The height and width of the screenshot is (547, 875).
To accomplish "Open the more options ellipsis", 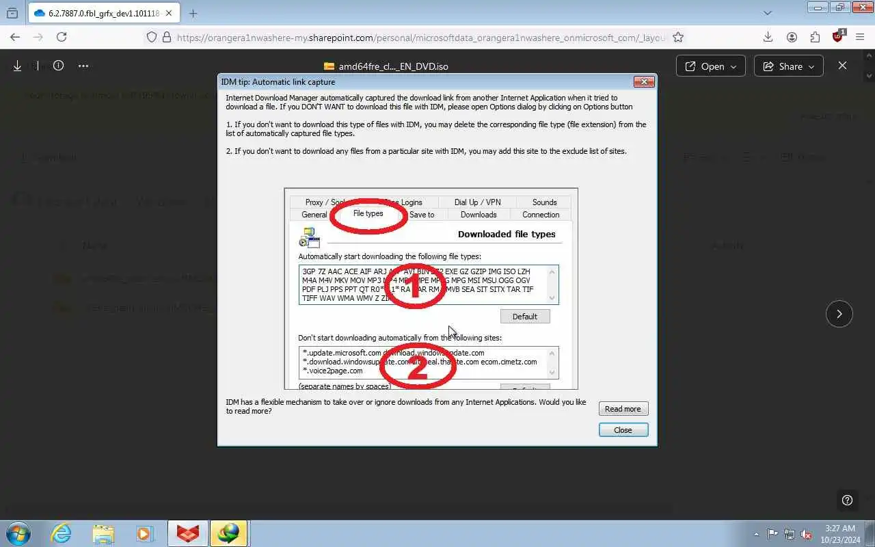I will click(83, 66).
